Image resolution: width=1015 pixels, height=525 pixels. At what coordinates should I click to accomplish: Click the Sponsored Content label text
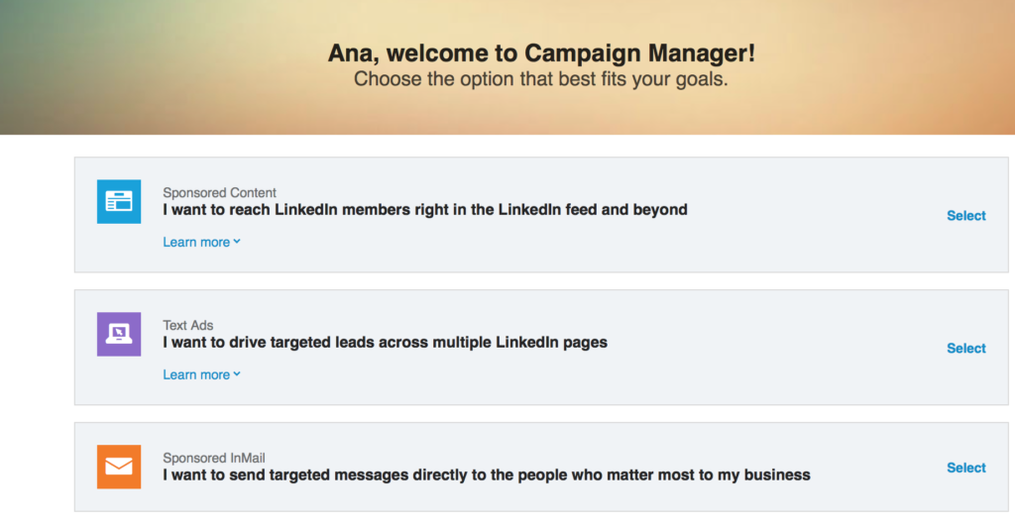tap(219, 193)
